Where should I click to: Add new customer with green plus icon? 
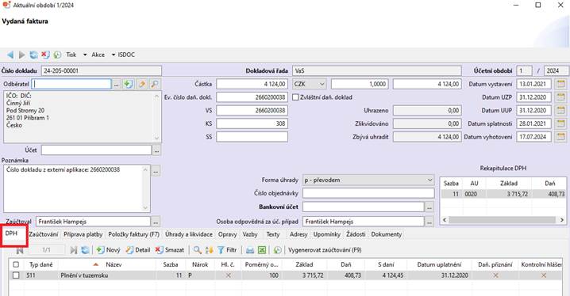tap(128, 84)
